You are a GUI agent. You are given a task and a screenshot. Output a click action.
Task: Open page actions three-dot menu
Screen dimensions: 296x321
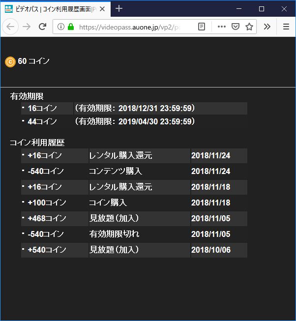(x=221, y=27)
